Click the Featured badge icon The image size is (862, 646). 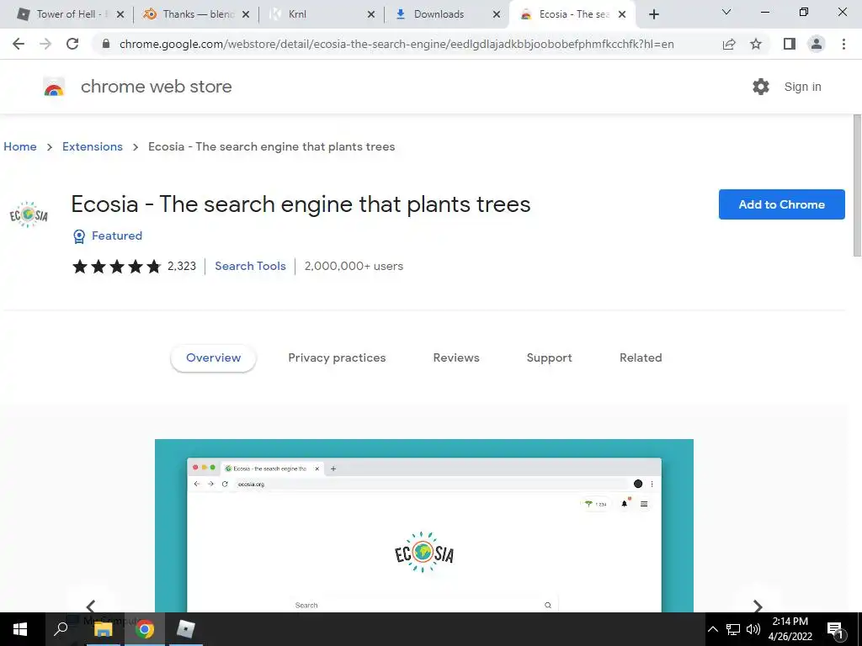79,236
